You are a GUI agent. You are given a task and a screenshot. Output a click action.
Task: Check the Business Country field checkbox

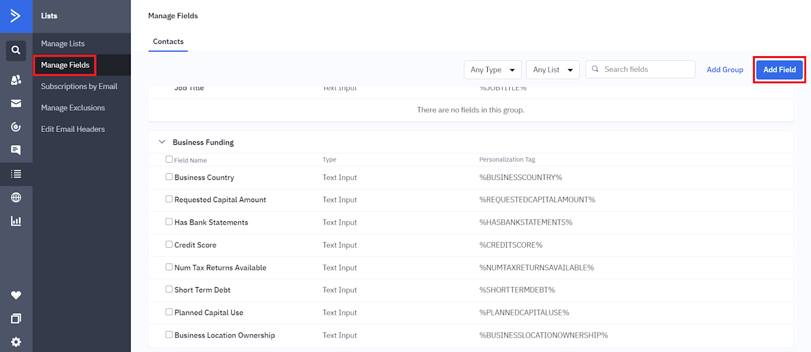169,177
